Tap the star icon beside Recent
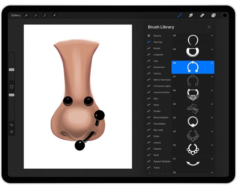 [x=149, y=36]
